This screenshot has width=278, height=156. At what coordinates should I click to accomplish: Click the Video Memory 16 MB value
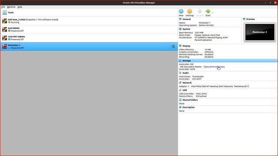(208, 49)
